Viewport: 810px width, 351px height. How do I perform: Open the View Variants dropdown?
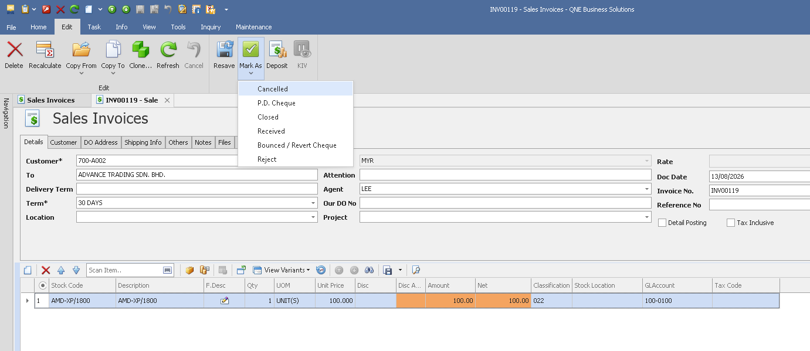click(282, 270)
